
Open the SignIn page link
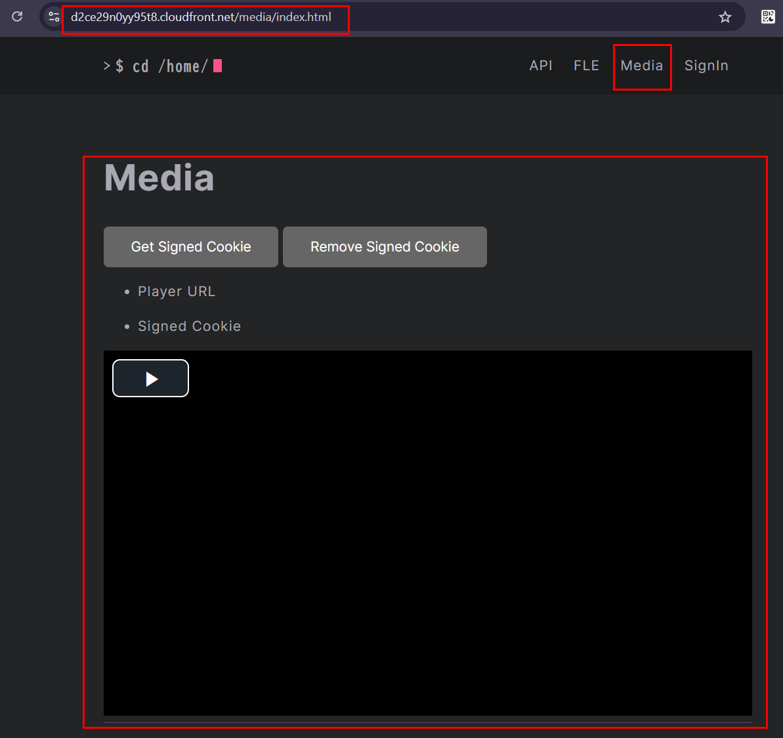tap(706, 66)
